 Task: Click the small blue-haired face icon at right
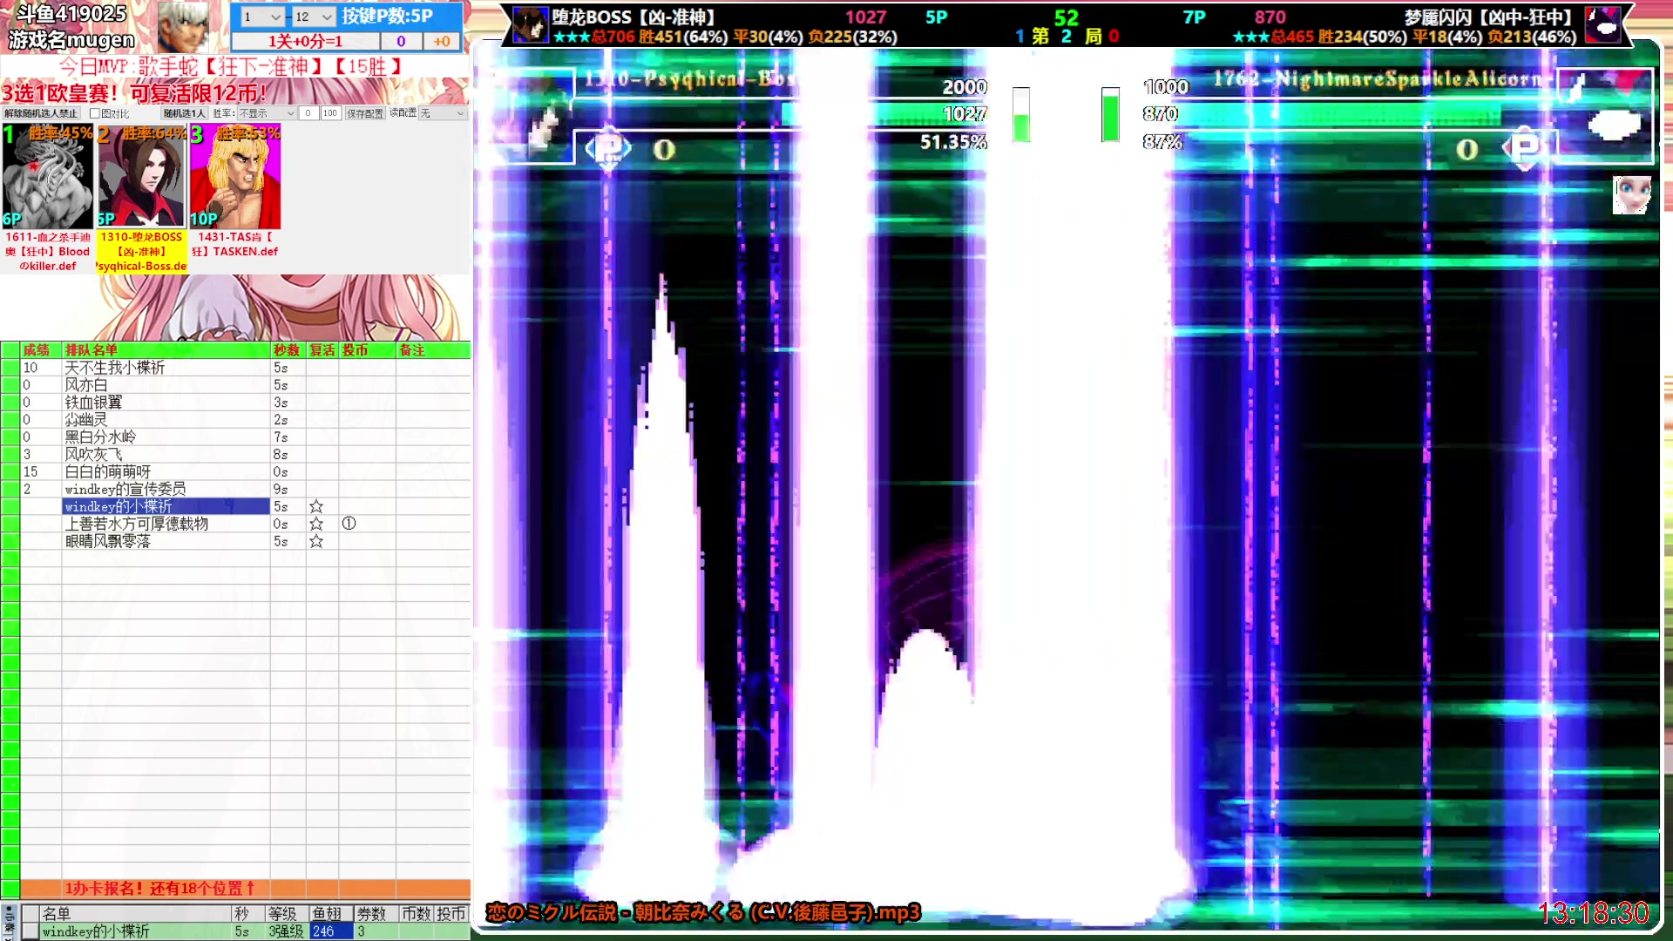point(1631,194)
